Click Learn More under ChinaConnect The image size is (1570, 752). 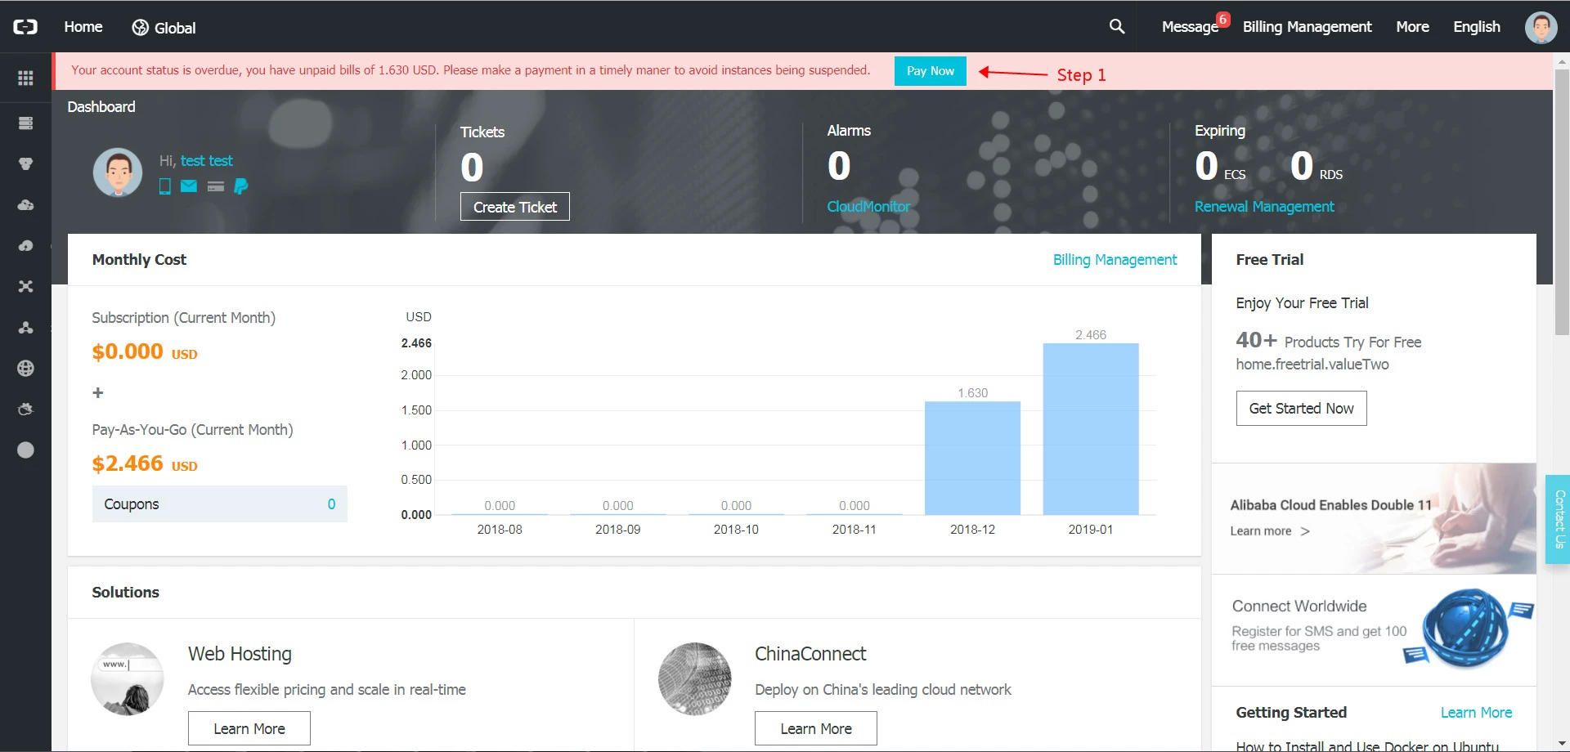(816, 728)
